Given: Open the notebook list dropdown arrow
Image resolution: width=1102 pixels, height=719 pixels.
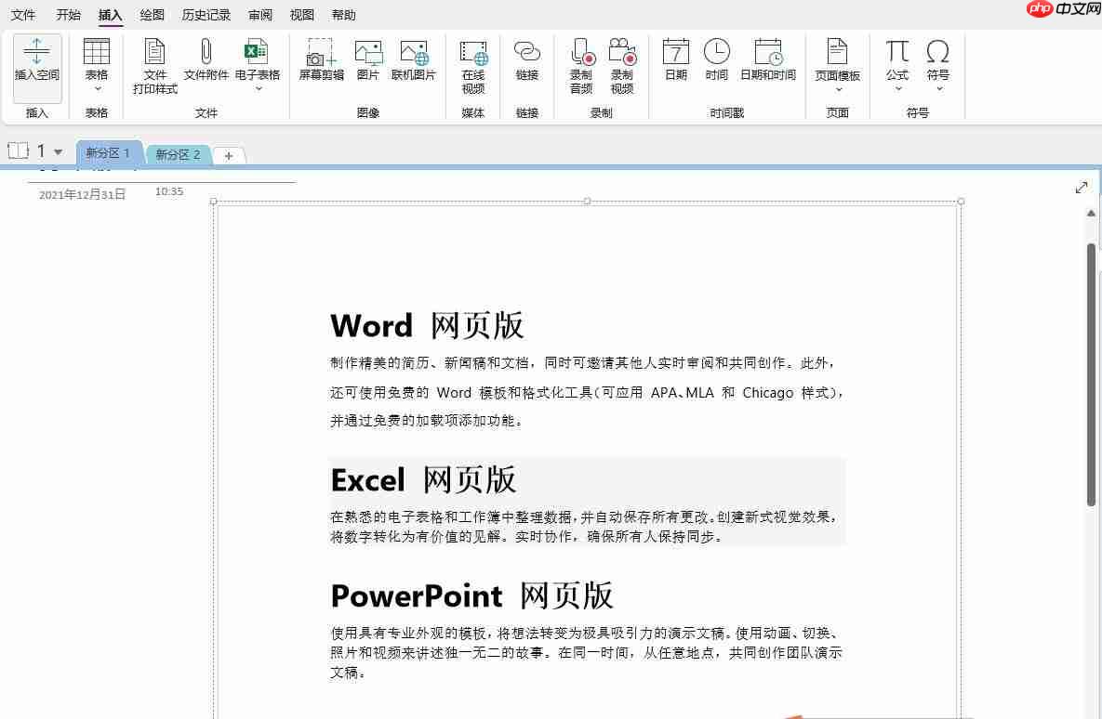Looking at the screenshot, I should [x=59, y=151].
